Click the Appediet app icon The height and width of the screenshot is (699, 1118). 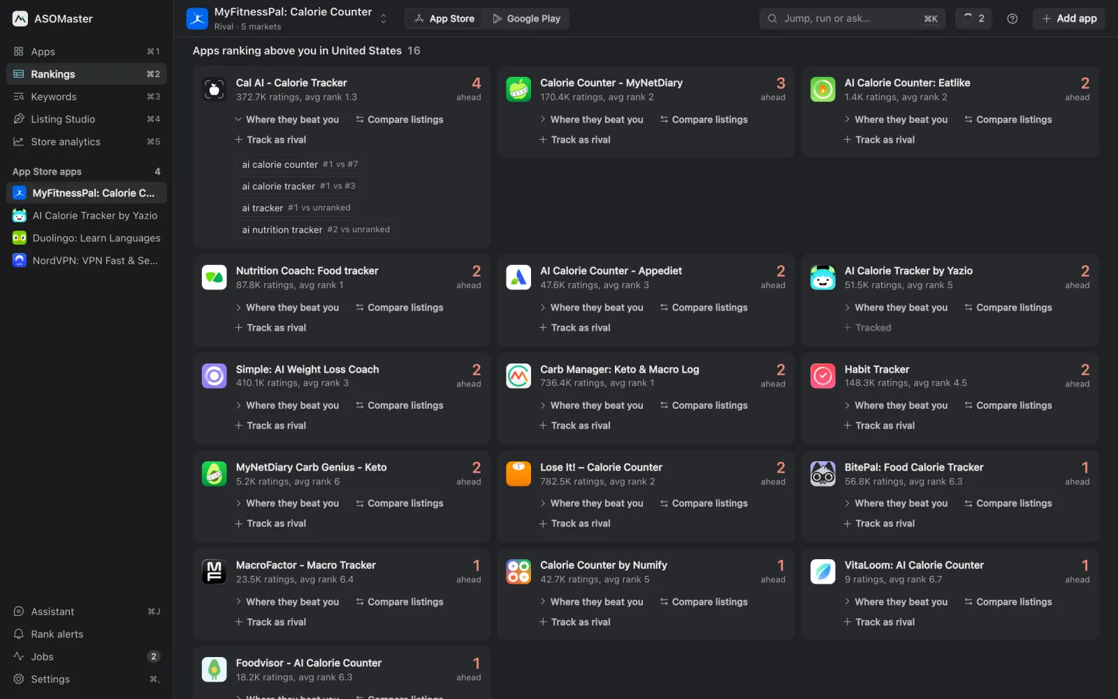518,278
